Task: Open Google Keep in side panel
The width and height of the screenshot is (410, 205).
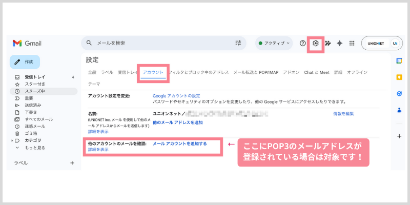Action: click(x=399, y=77)
